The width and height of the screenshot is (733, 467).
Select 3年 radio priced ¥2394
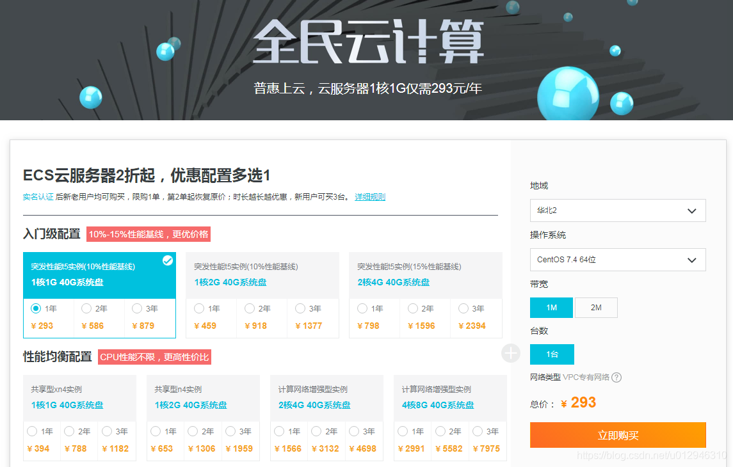(463, 308)
